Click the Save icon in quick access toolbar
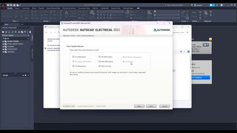 click(14, 5)
